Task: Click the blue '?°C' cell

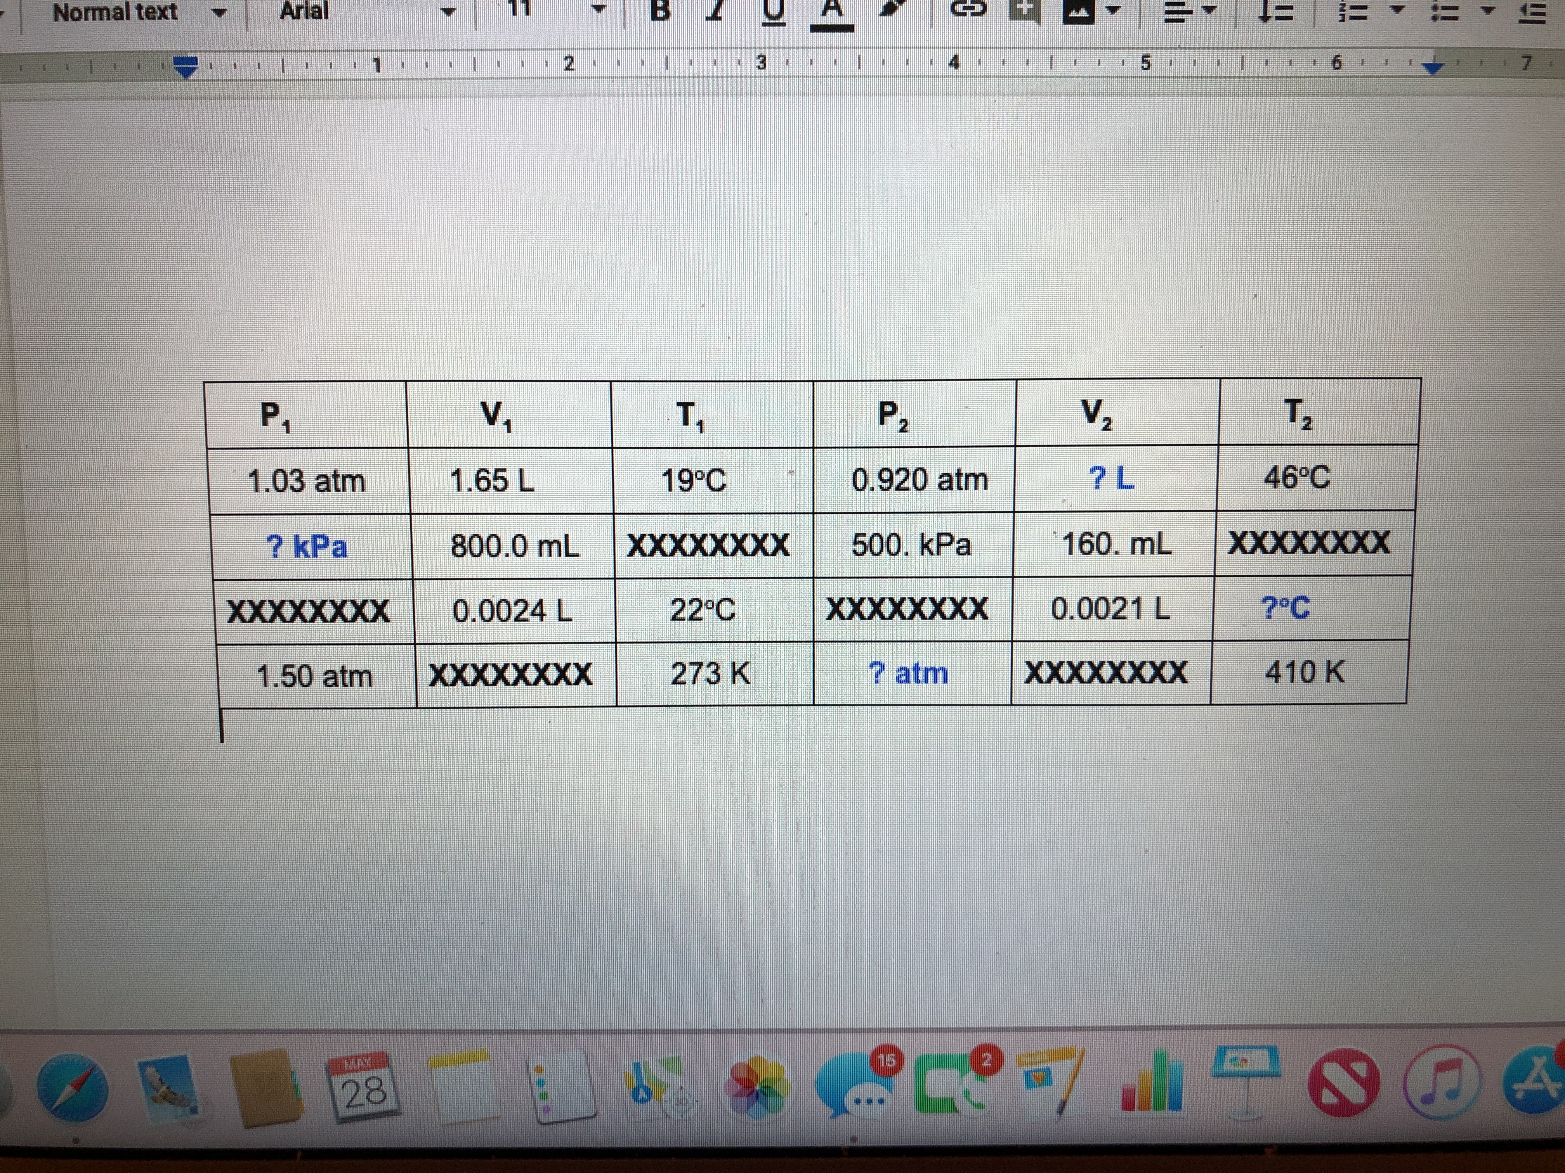Action: [x=1312, y=608]
